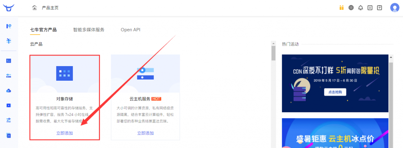Click the 云主机服务 card server icon
The height and width of the screenshot is (148, 403).
(145, 73)
